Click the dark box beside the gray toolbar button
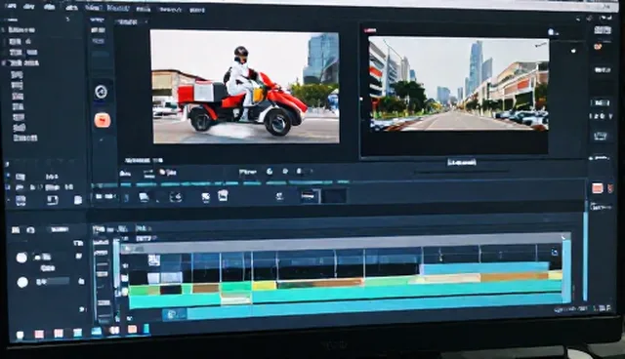The image size is (625, 359). tap(334, 196)
